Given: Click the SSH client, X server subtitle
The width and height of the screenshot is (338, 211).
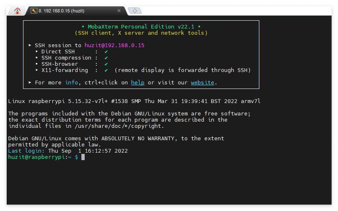Looking at the screenshot, I should (x=141, y=33).
